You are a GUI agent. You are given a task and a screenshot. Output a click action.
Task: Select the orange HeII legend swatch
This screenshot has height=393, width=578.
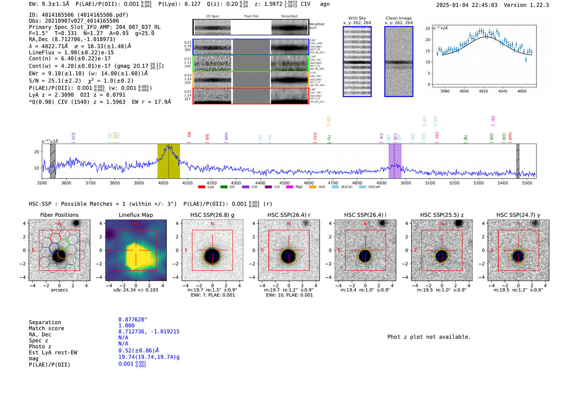[313, 187]
